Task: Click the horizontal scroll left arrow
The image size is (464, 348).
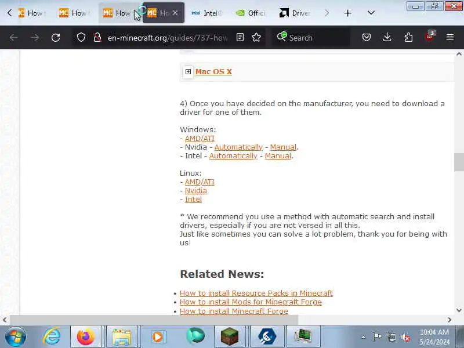Action: [5, 320]
